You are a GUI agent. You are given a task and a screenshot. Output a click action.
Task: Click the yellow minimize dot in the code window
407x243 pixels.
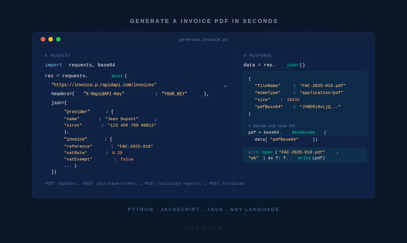coord(51,39)
